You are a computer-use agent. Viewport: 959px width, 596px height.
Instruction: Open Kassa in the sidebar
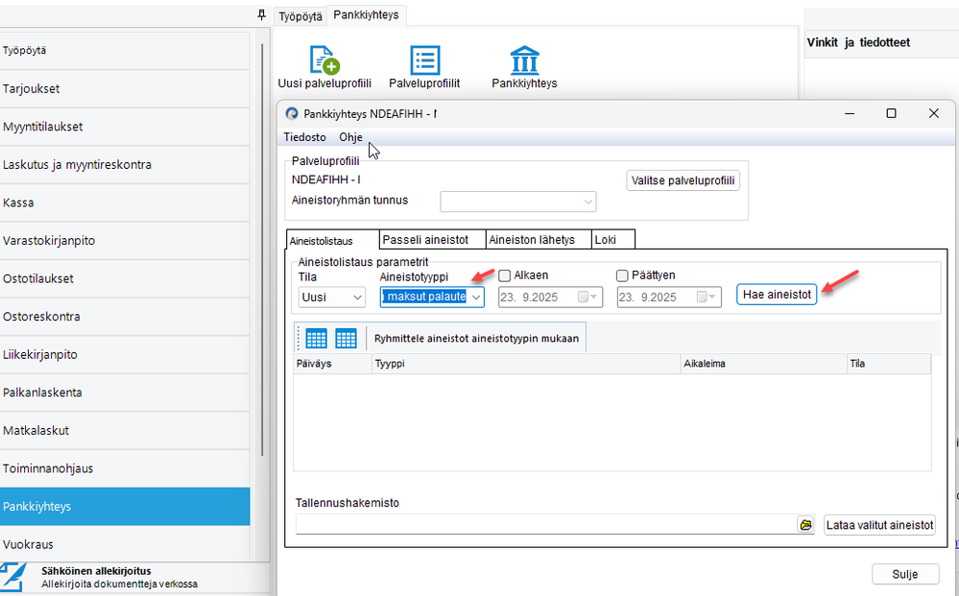pos(125,203)
